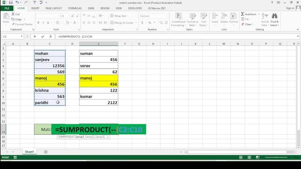Select row 11 header

point(3,109)
